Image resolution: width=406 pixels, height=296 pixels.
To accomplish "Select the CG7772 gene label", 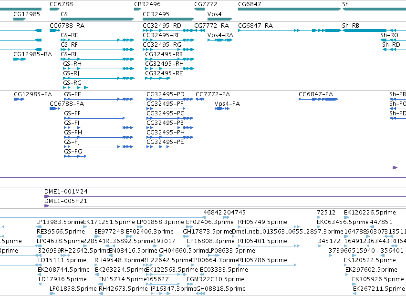I will (x=206, y=4).
